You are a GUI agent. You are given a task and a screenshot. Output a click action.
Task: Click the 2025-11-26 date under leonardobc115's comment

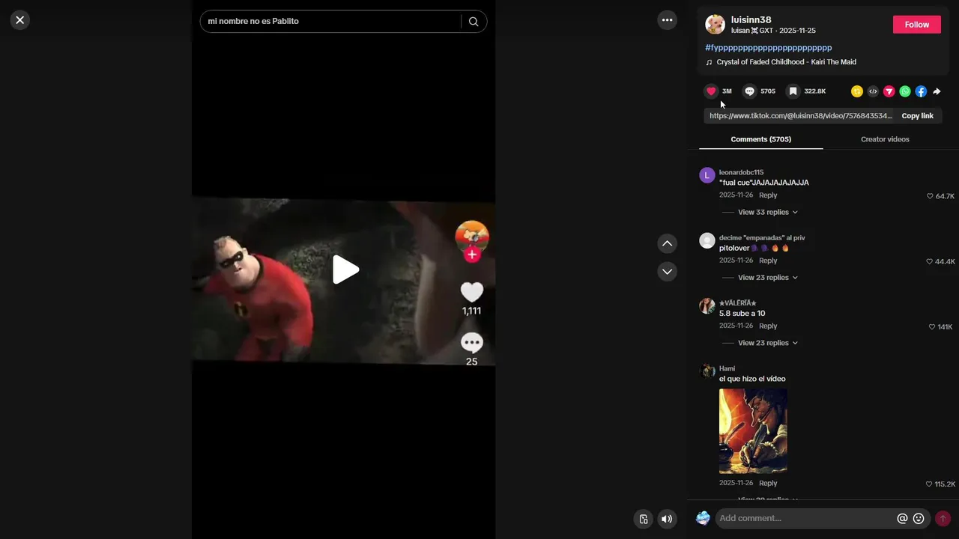tap(736, 195)
